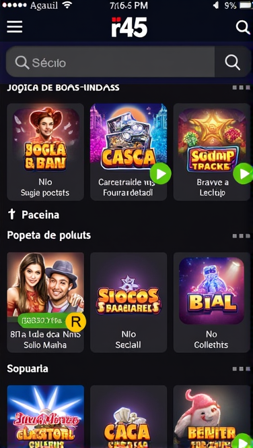Tap the top-right magnifier icon in the header

click(x=243, y=28)
